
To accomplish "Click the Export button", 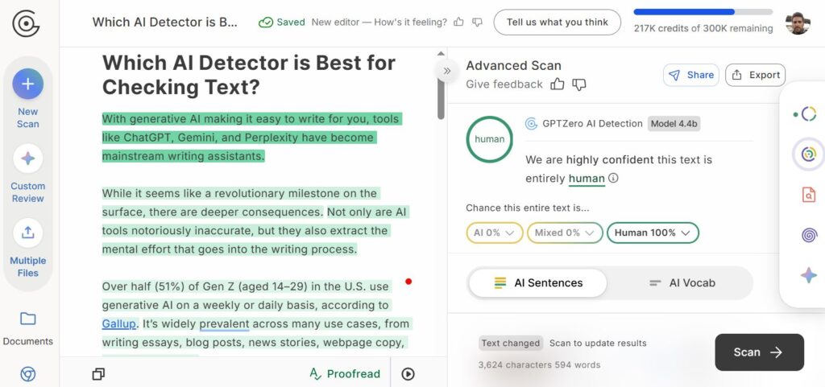I will click(755, 75).
